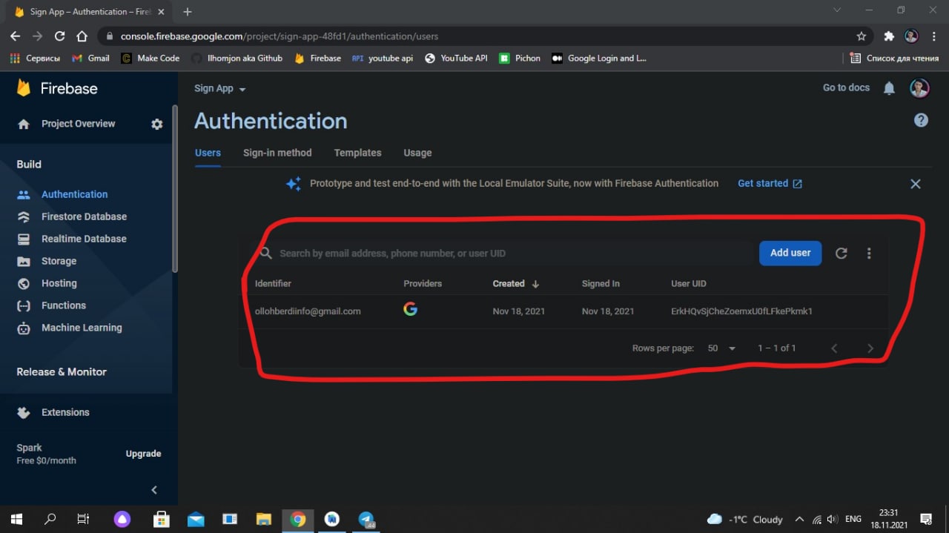Select Authentication in the sidebar

pyautogui.click(x=74, y=194)
